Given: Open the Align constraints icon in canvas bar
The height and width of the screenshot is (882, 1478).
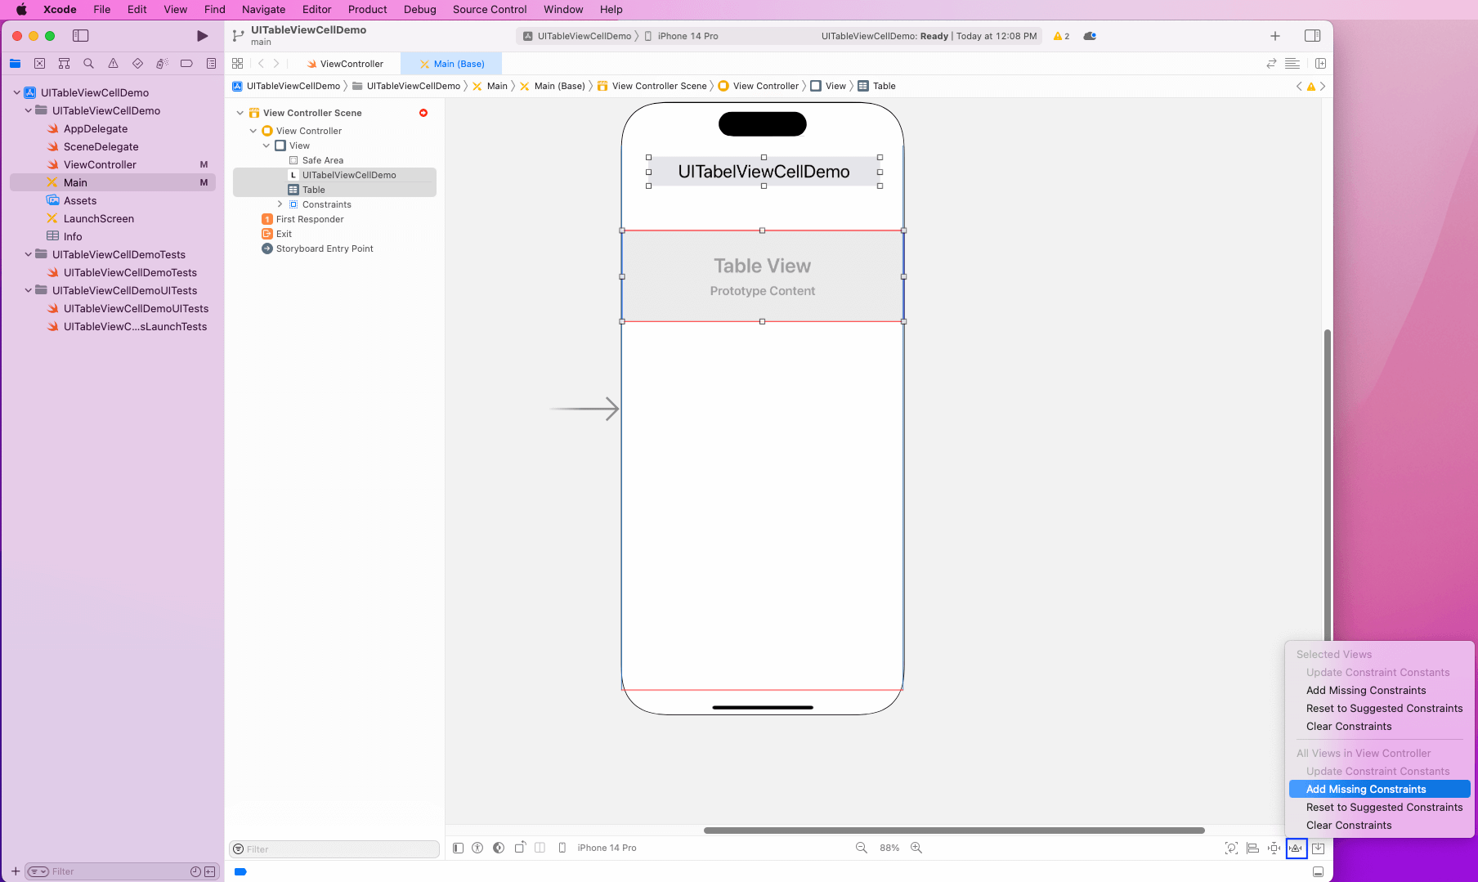Looking at the screenshot, I should [1252, 848].
